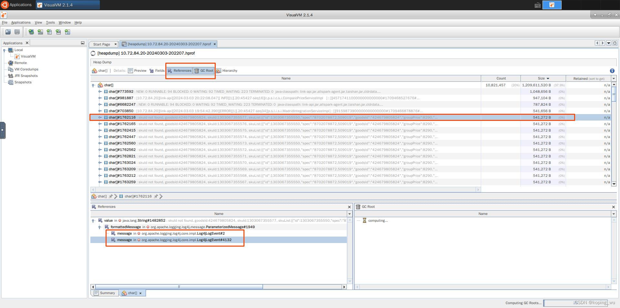This screenshot has width=620, height=308.
Task: Toggle the Preview details view
Action: point(137,70)
